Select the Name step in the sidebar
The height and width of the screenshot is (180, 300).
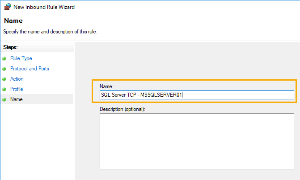(x=17, y=99)
